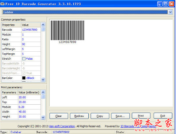Maximize the Barcode Generator window
The width and height of the screenshot is (176, 134).
pos(166,4)
